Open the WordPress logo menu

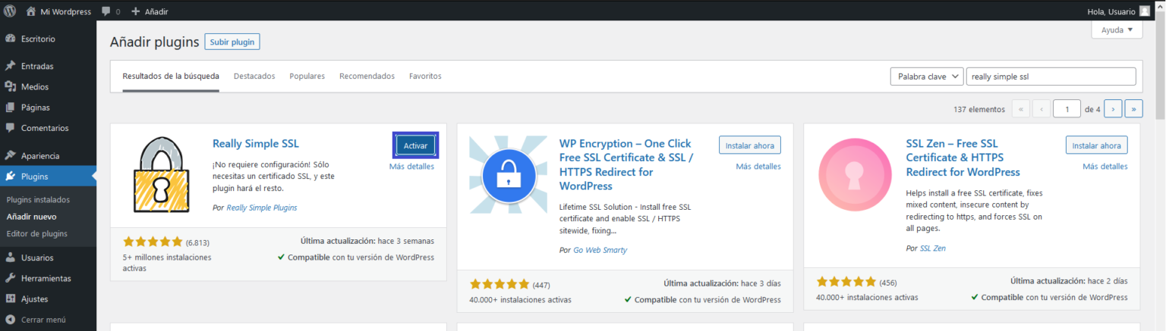(11, 11)
